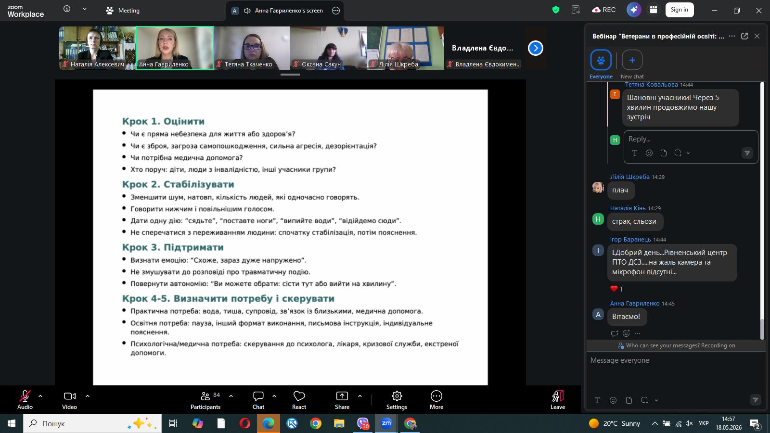Click the encryption shield icon
The width and height of the screenshot is (770, 433).
(x=556, y=10)
